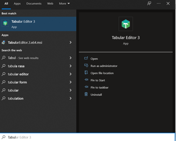
Task: Close the search panel
Action: coord(168,3)
